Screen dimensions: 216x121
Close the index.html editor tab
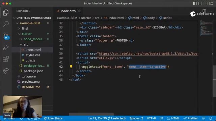pyautogui.click(x=80, y=11)
